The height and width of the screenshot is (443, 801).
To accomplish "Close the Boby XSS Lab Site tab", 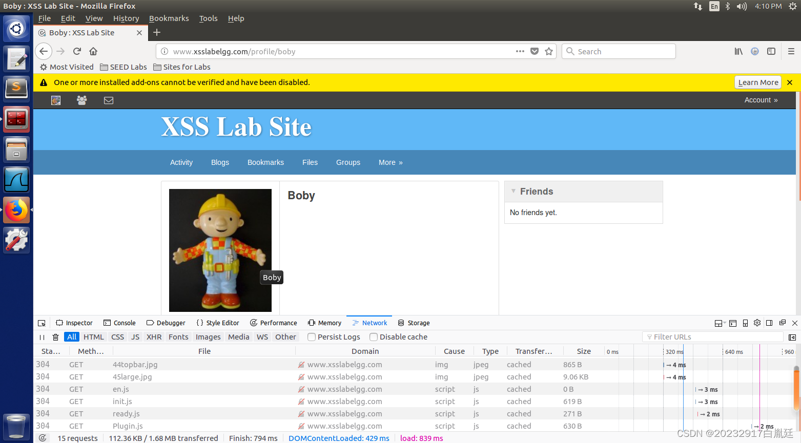I will tap(139, 33).
